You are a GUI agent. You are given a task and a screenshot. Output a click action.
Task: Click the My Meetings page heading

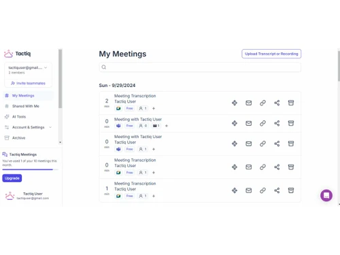[122, 54]
